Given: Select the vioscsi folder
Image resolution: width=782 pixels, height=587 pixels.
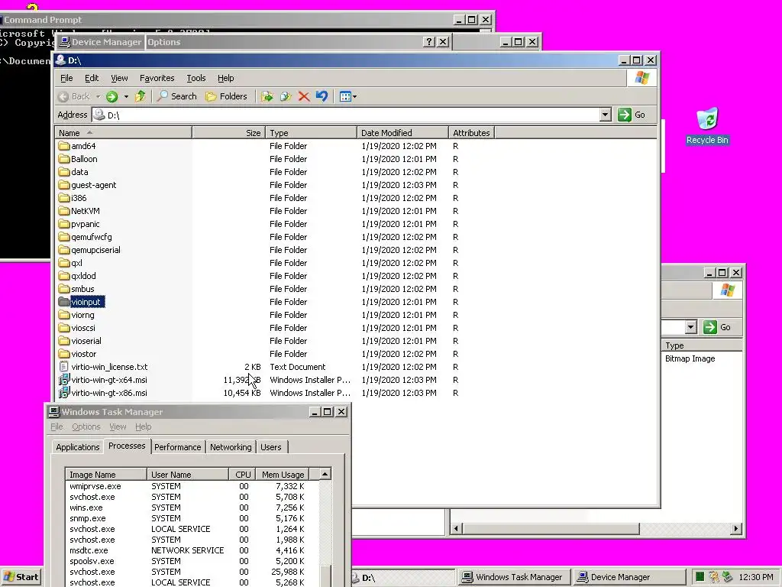Looking at the screenshot, I should point(77,327).
